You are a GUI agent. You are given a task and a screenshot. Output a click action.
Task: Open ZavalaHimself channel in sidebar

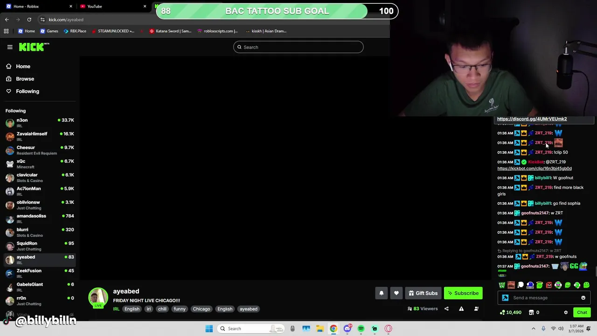coord(40,136)
